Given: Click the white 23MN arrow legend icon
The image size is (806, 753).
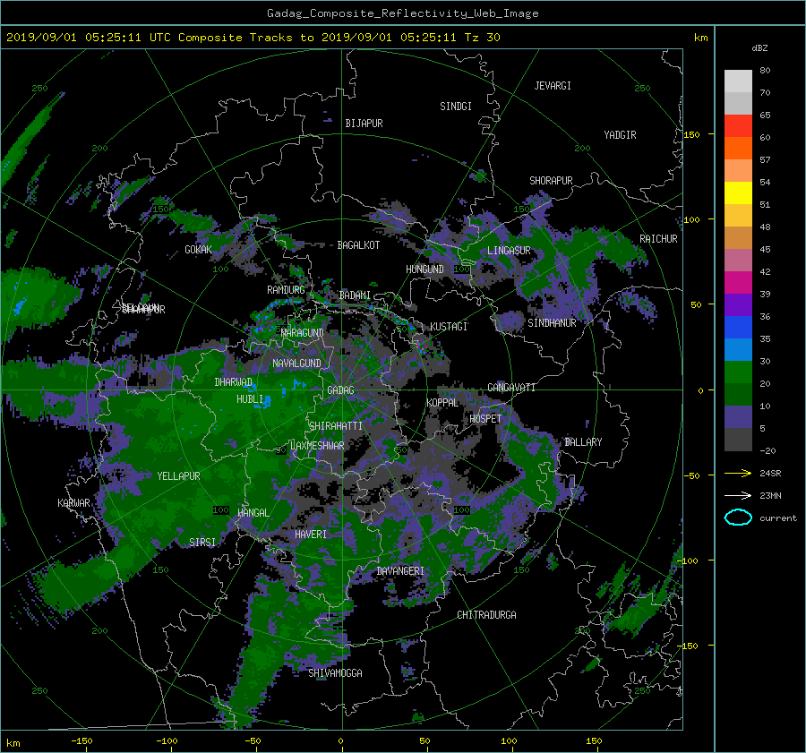Looking at the screenshot, I should [x=738, y=495].
